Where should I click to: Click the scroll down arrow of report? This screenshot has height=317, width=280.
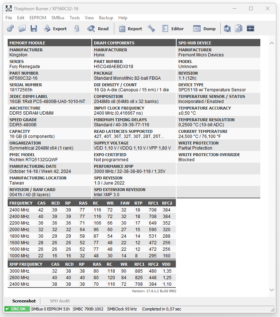tap(272, 290)
